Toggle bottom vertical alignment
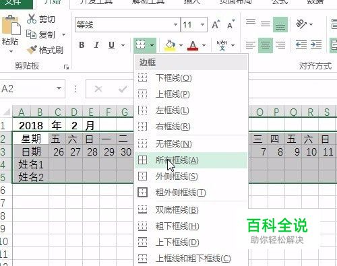The image size is (337, 266). click(x=280, y=24)
